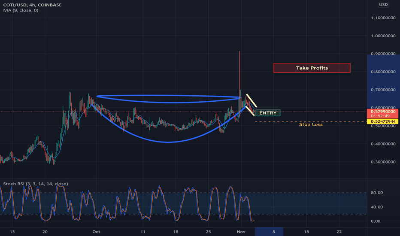Click the 0.40000000 price axis value
Screen dimensions: 400x236
[383, 144]
